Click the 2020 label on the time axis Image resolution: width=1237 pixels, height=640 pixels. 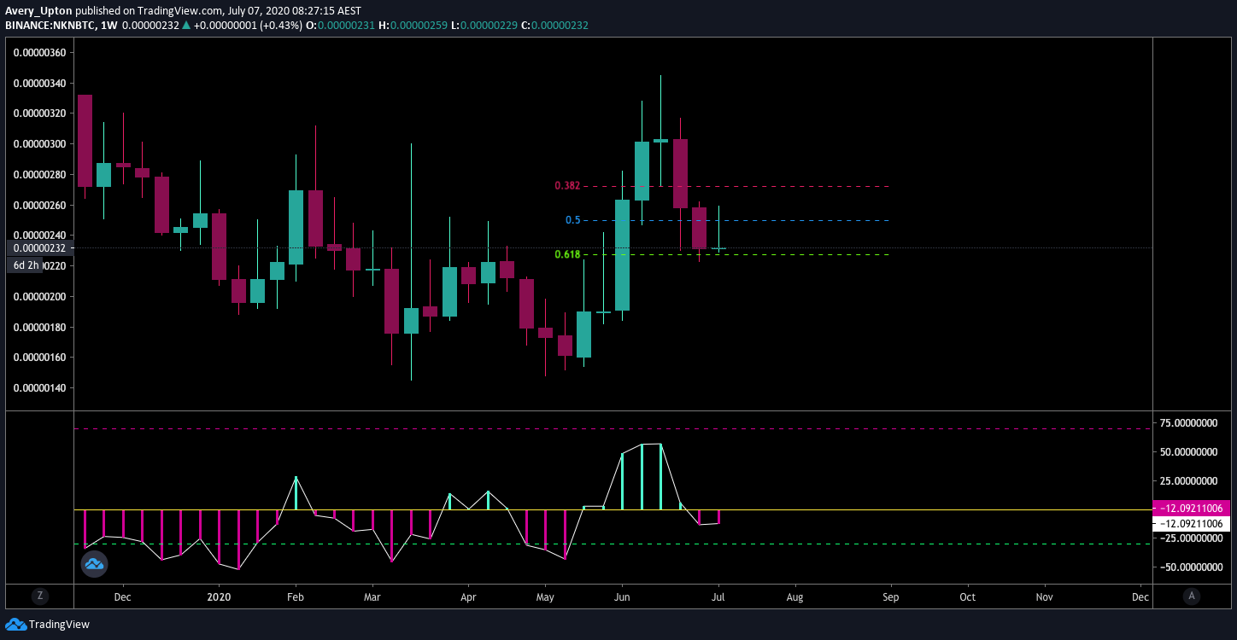coord(220,596)
